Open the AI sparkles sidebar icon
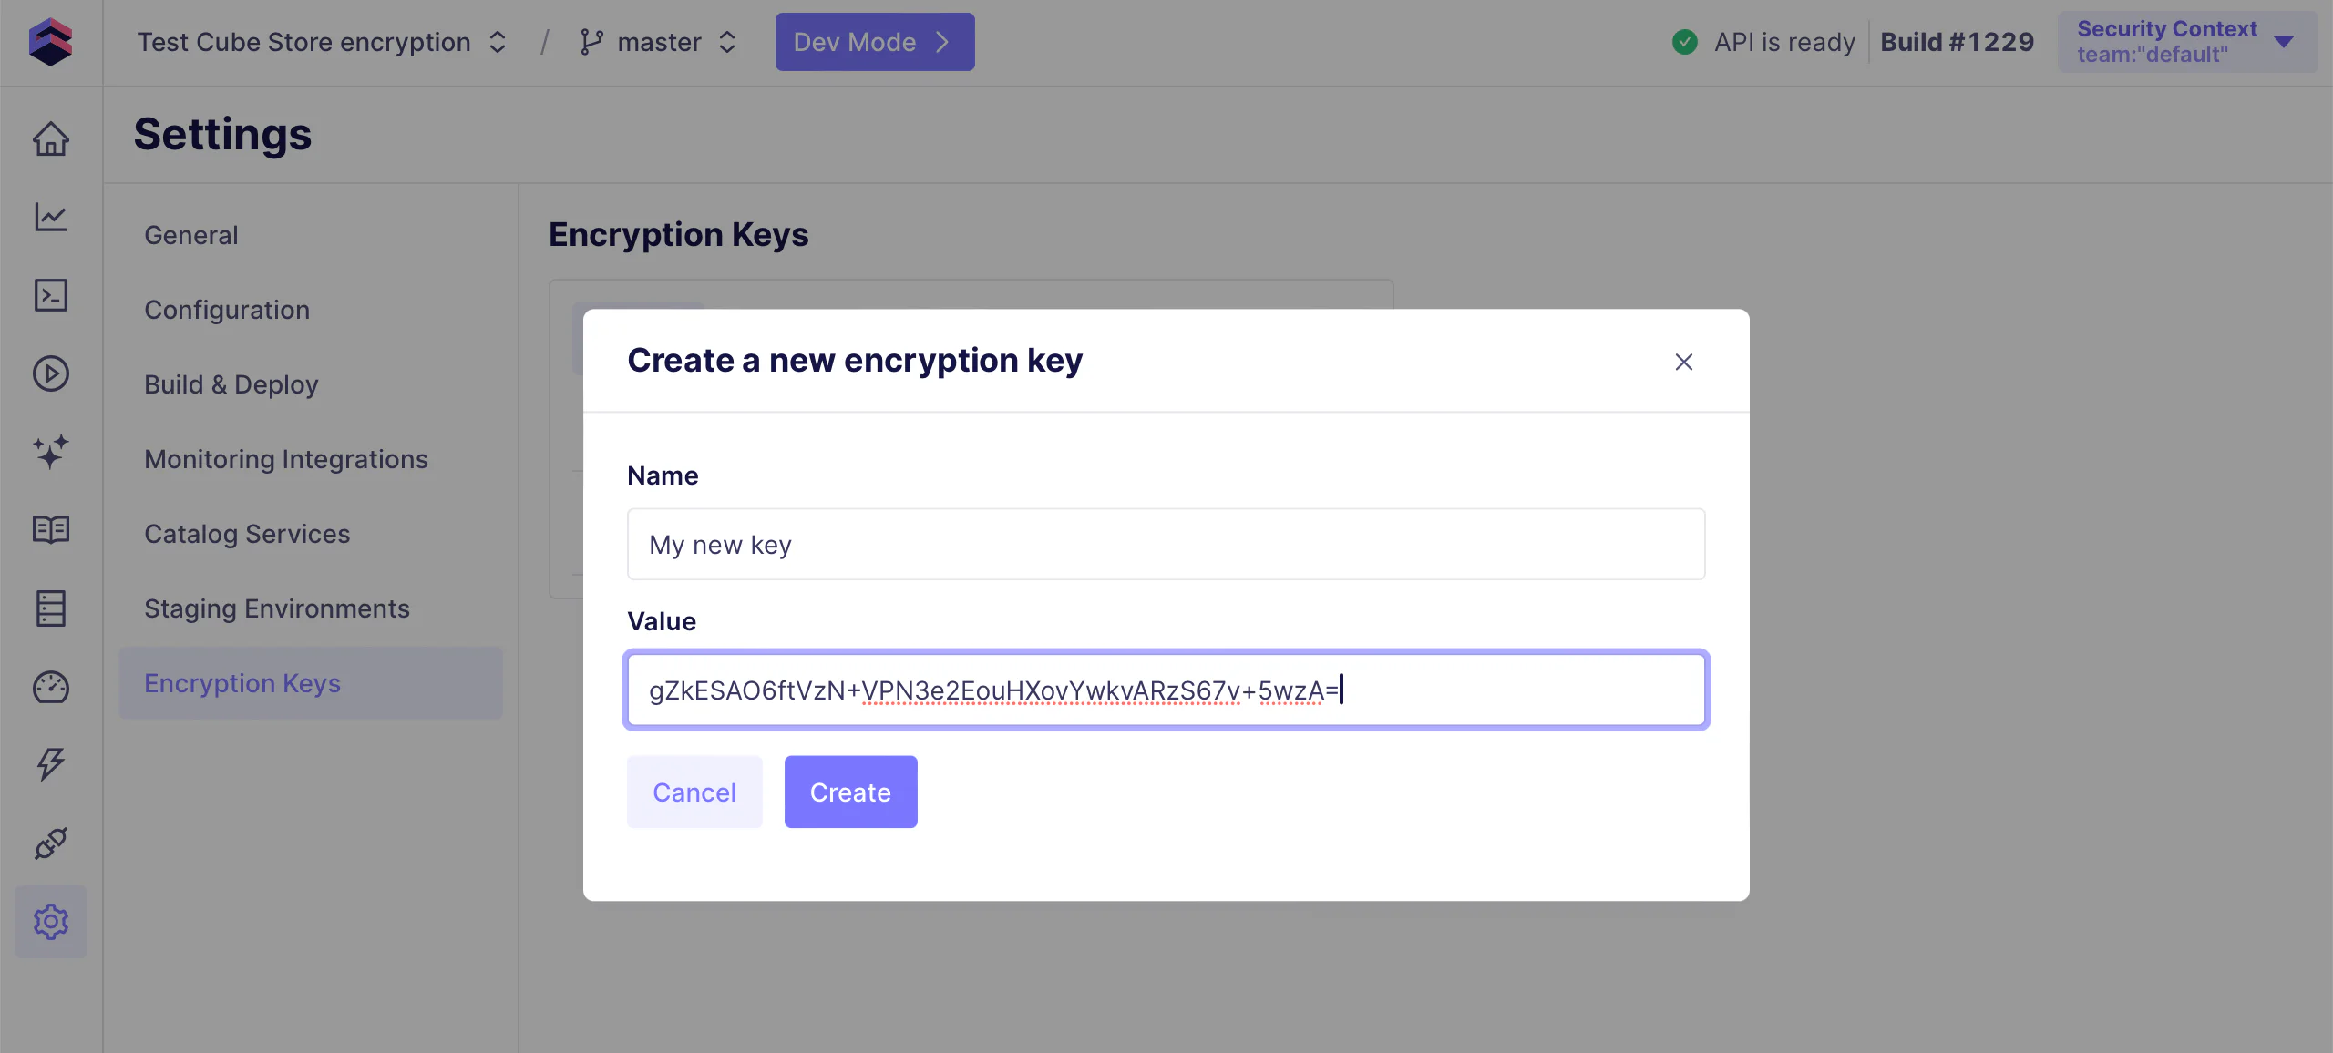The width and height of the screenshot is (2333, 1053). [50, 452]
